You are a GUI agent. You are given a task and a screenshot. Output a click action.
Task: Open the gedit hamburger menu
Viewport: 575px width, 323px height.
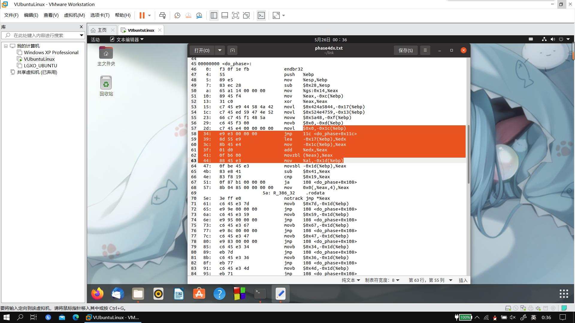[x=425, y=50]
